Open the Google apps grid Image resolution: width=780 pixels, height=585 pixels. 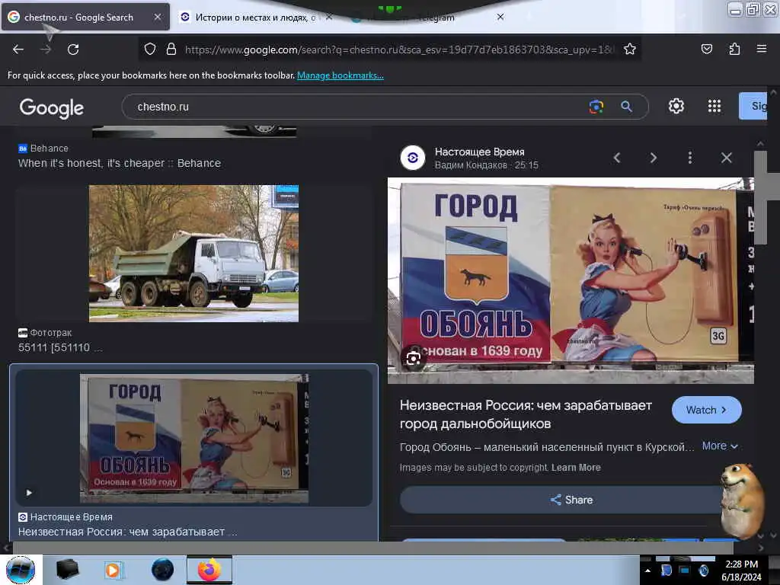coord(714,106)
